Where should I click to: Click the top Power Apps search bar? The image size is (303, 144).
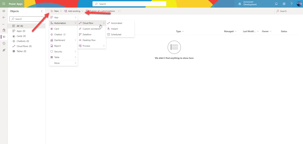point(129,4)
